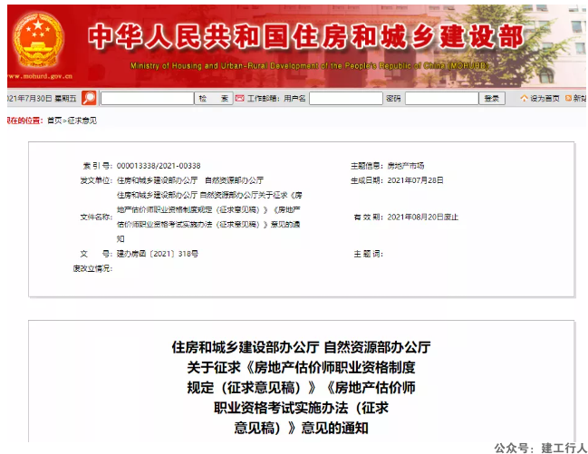Select document number 建办房函〔2021〕318号

coord(158,254)
